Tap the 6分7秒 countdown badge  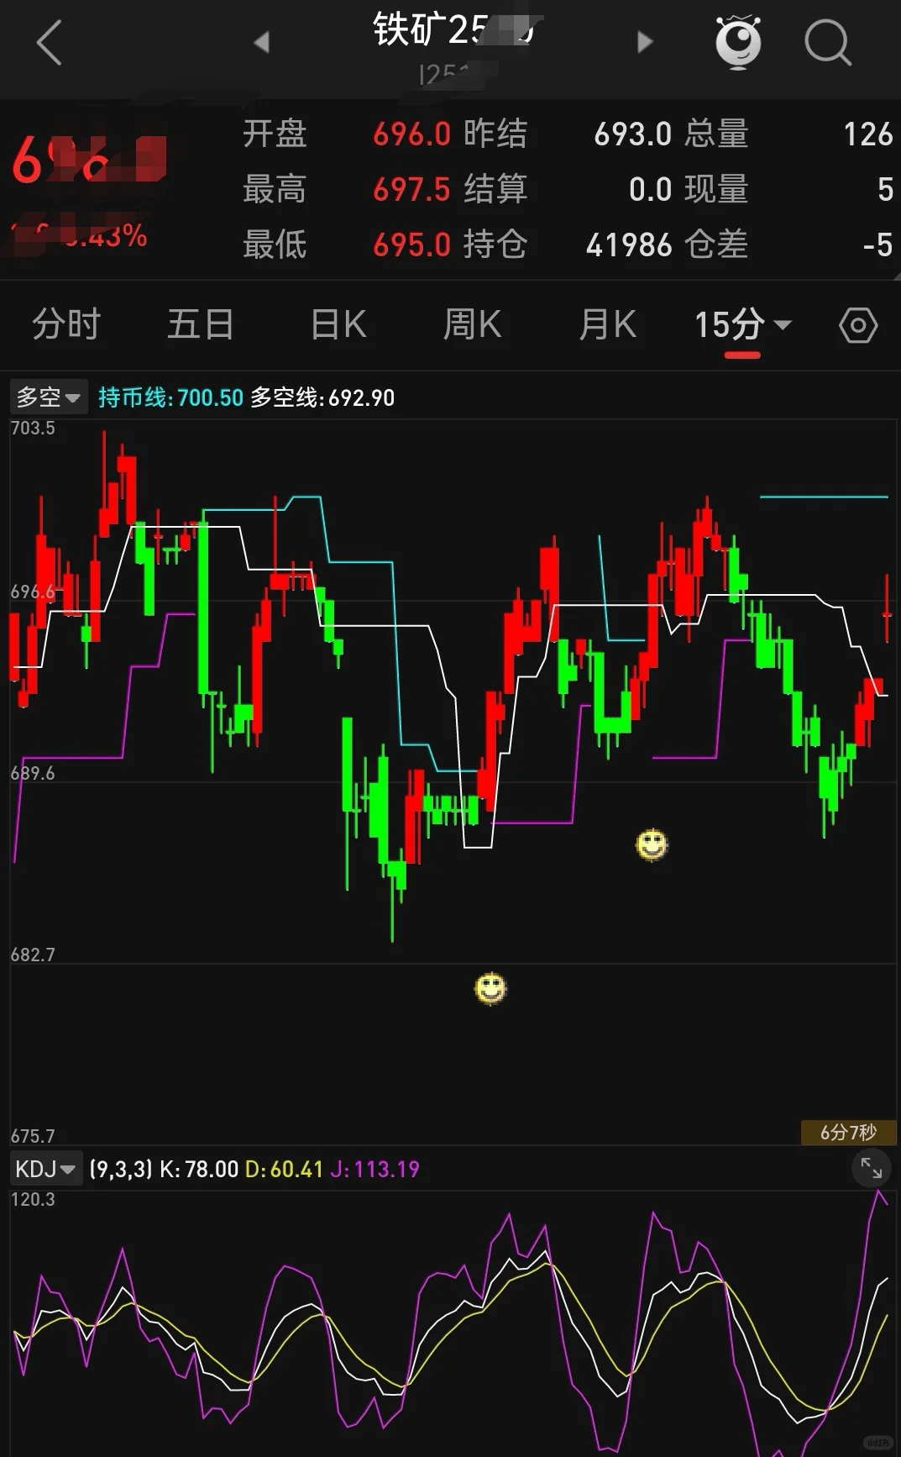click(x=848, y=1132)
